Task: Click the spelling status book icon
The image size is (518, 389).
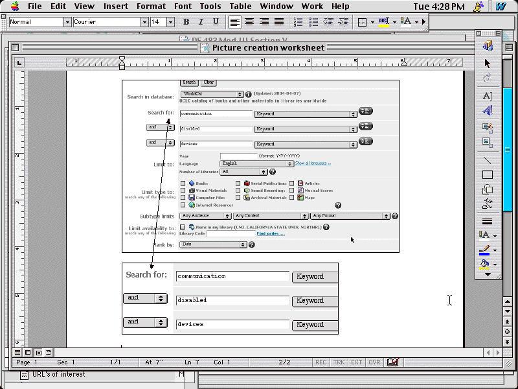Action: click(x=393, y=362)
